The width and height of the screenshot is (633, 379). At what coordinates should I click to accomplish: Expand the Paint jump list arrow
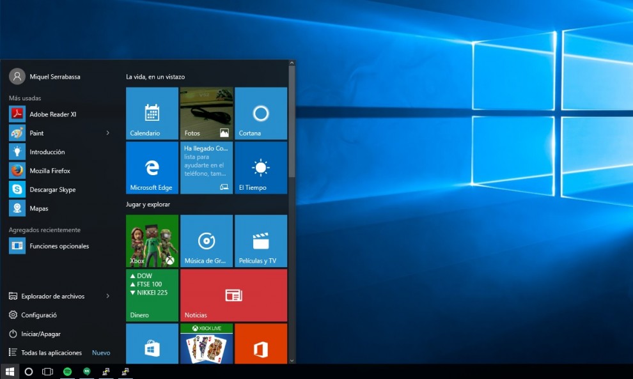[108, 133]
